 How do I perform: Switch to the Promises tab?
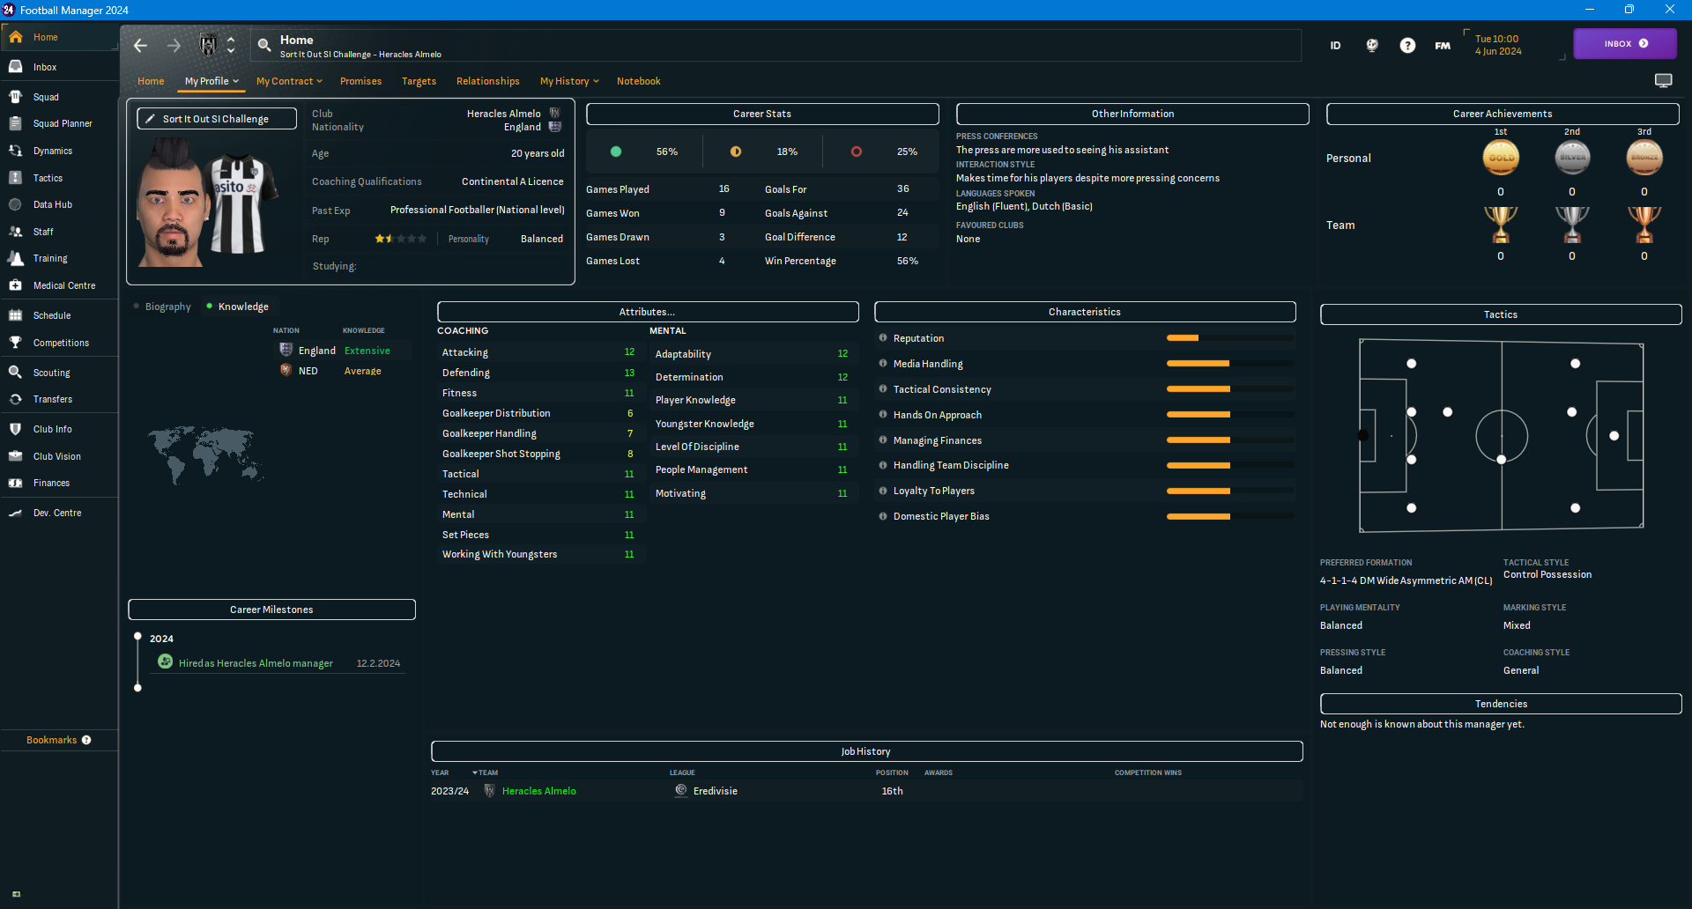(x=361, y=81)
